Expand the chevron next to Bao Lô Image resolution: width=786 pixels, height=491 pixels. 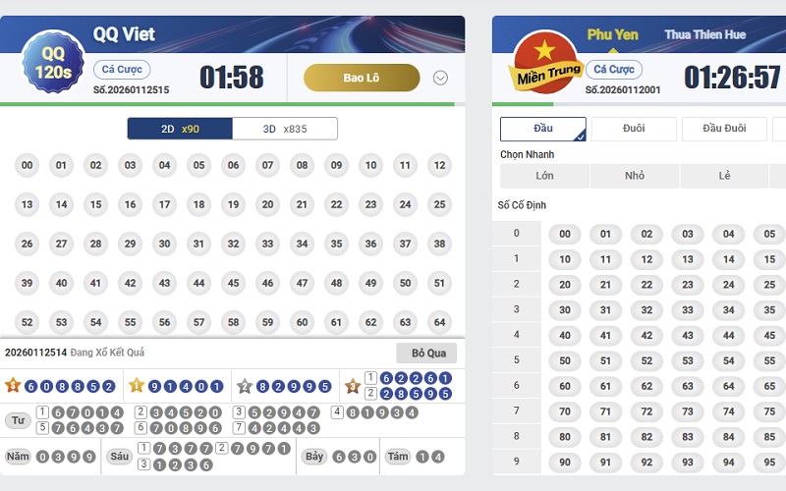[440, 79]
